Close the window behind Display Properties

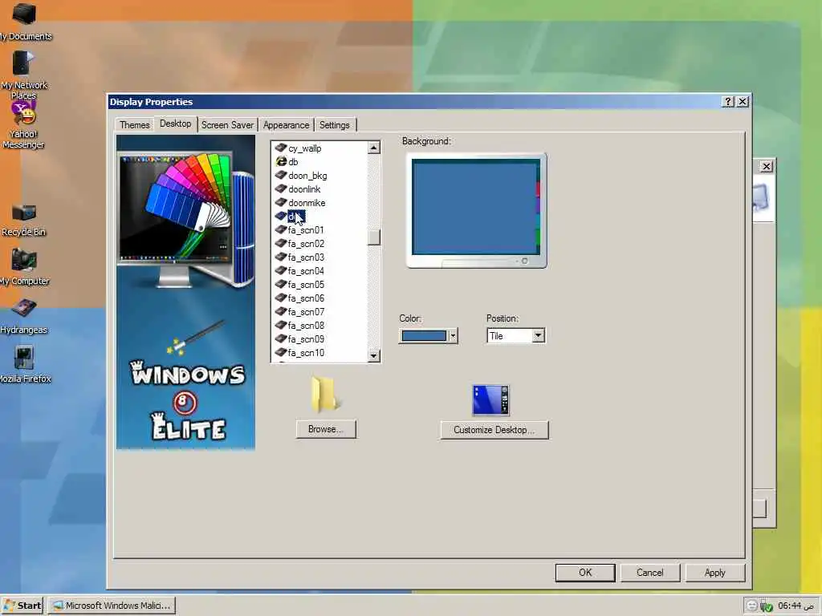click(766, 167)
